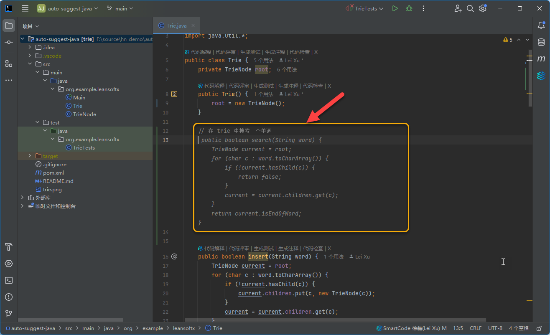This screenshot has height=335, width=550.
Task: Open the Terminal tool window
Action: click(9, 280)
